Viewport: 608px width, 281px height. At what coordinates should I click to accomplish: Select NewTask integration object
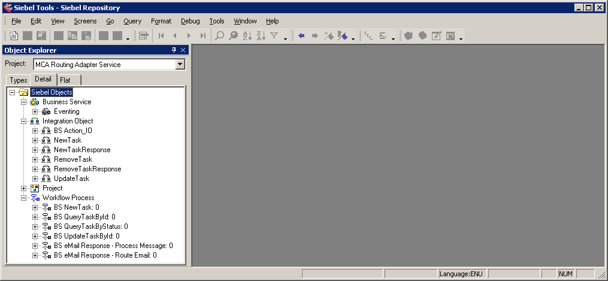click(68, 140)
